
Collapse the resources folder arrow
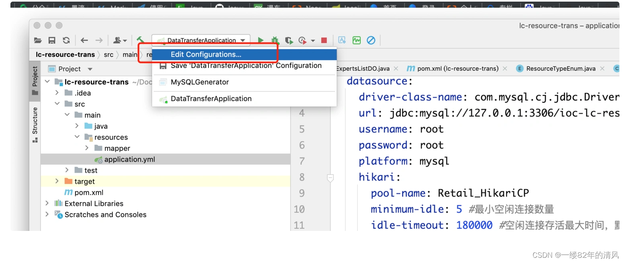coord(77,137)
